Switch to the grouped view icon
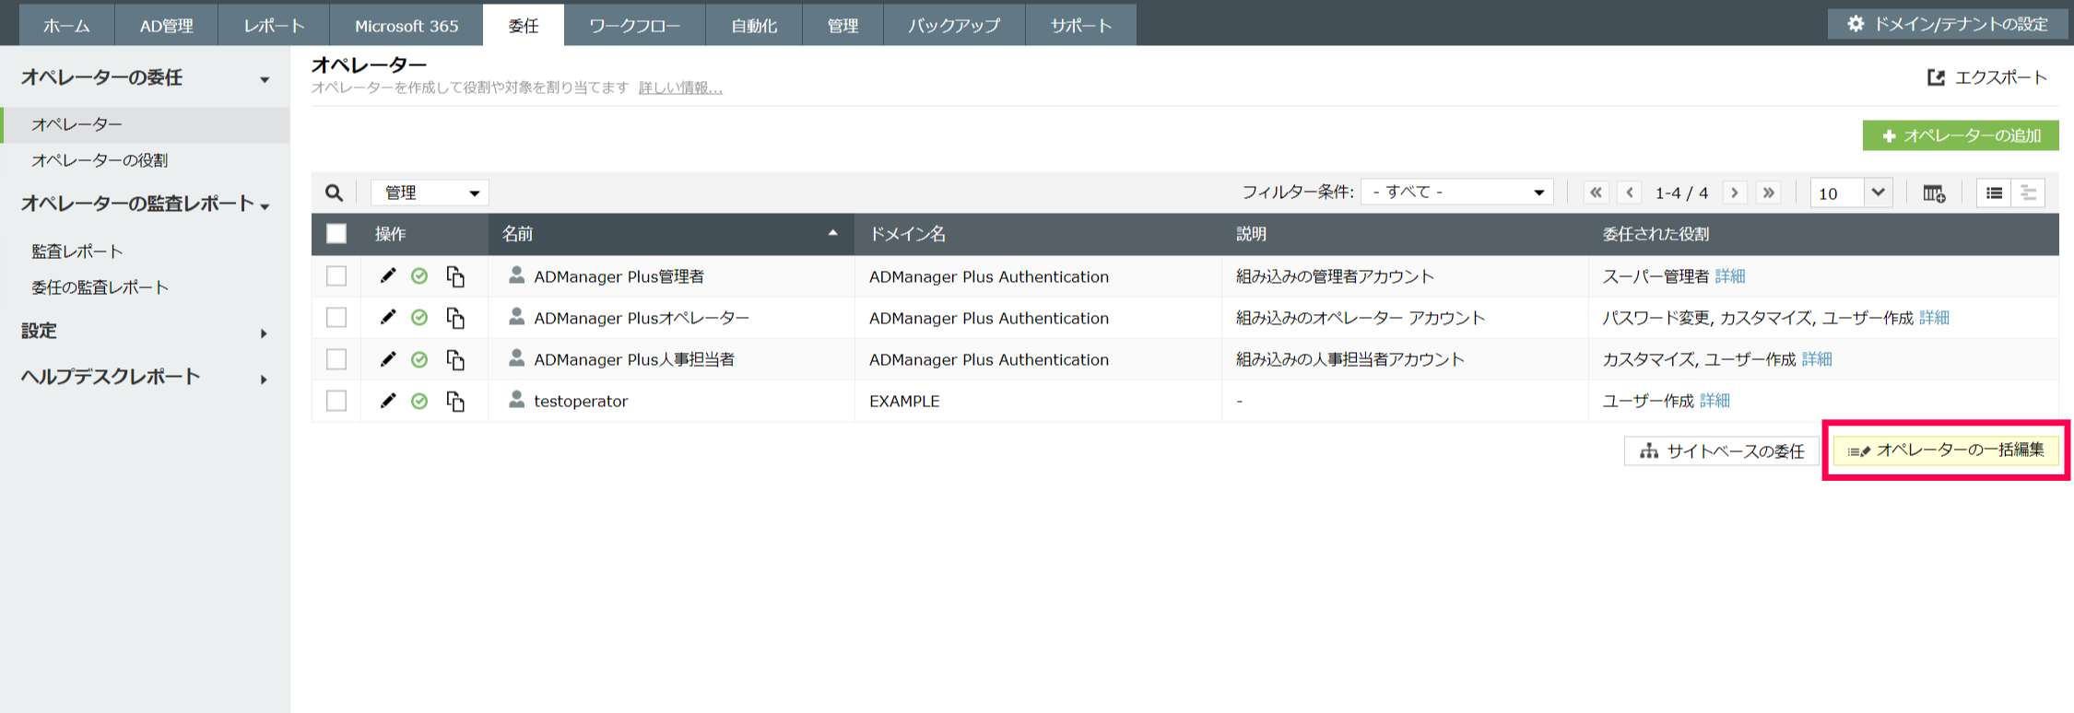The image size is (2074, 713). point(2028,193)
